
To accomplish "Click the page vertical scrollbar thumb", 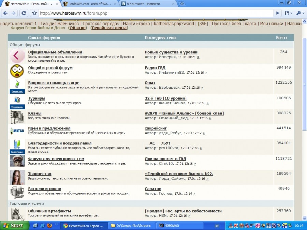I will tap(305, 84).
